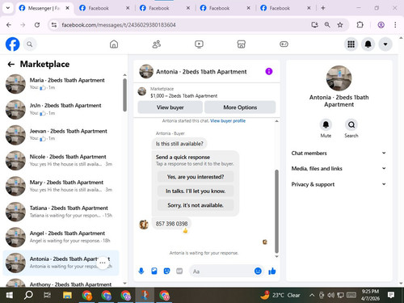Choose a sticker from the sticker icon
This screenshot has height=303, width=404.
click(167, 271)
